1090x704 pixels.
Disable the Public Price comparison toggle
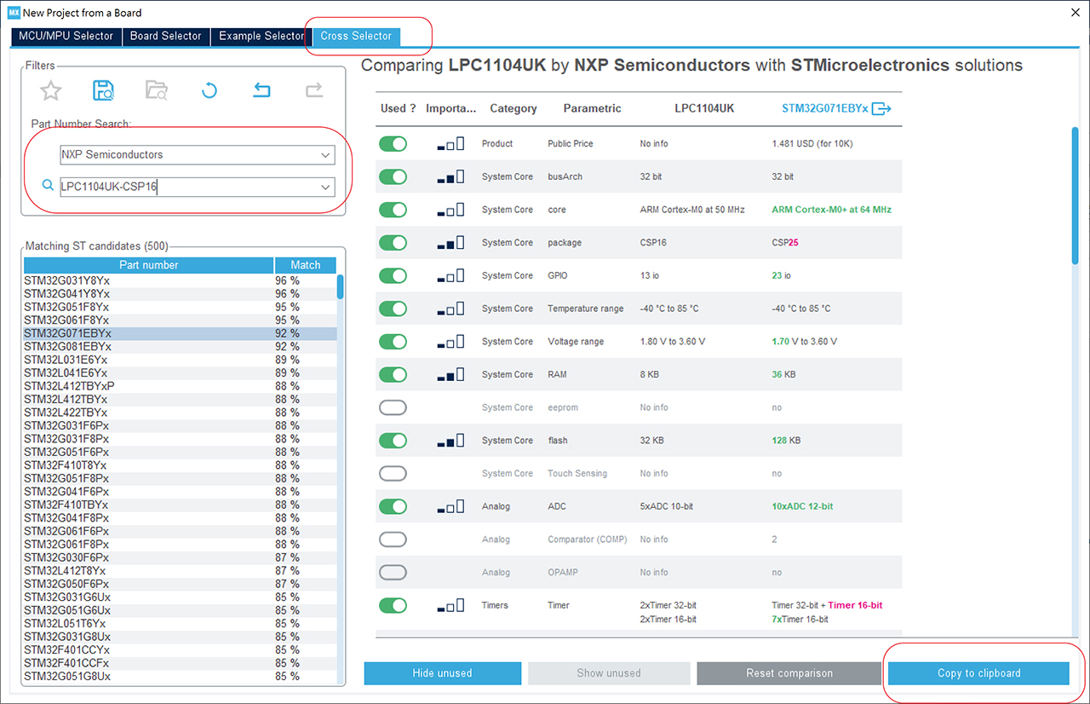(x=393, y=144)
